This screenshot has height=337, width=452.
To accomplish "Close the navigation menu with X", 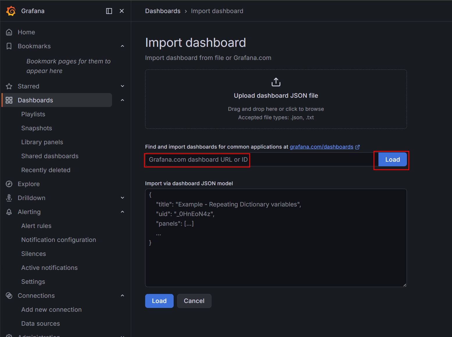I will pyautogui.click(x=122, y=11).
